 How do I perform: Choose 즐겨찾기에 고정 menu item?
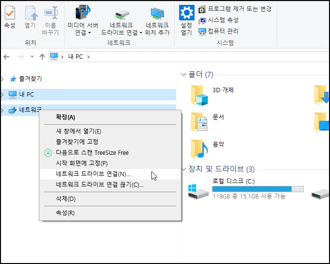pos(110,142)
